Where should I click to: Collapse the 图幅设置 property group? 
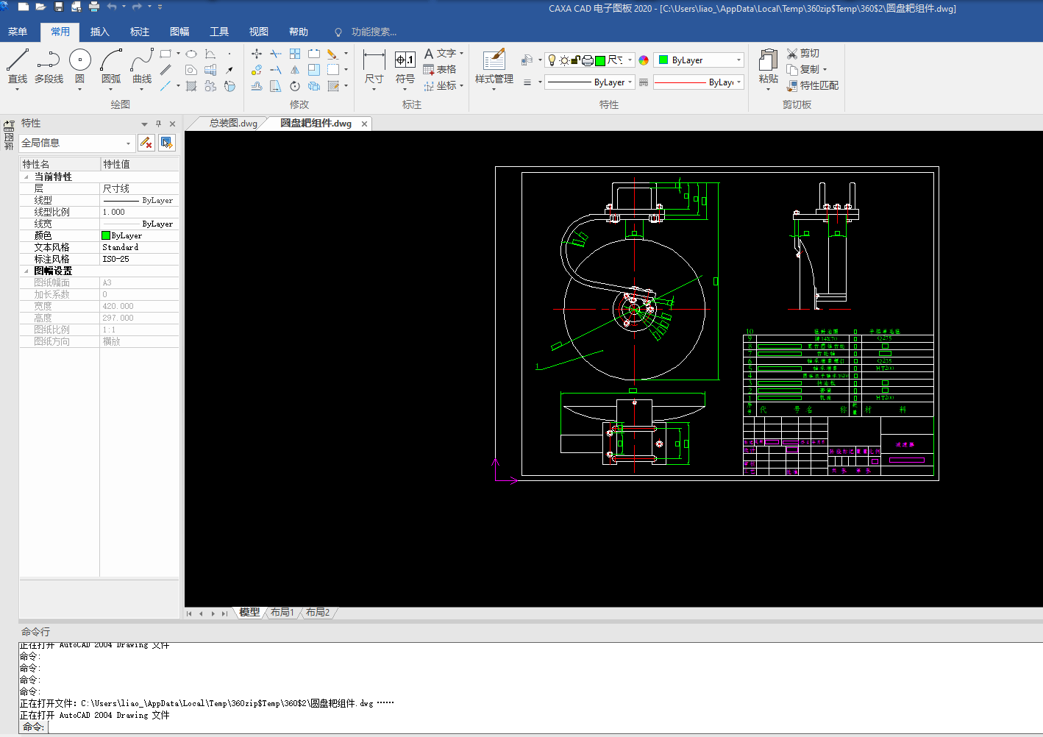pyautogui.click(x=26, y=271)
